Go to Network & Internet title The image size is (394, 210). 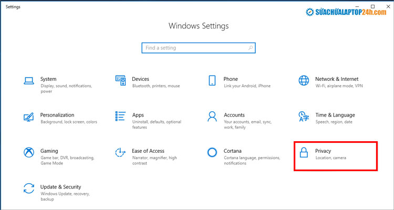337,79
